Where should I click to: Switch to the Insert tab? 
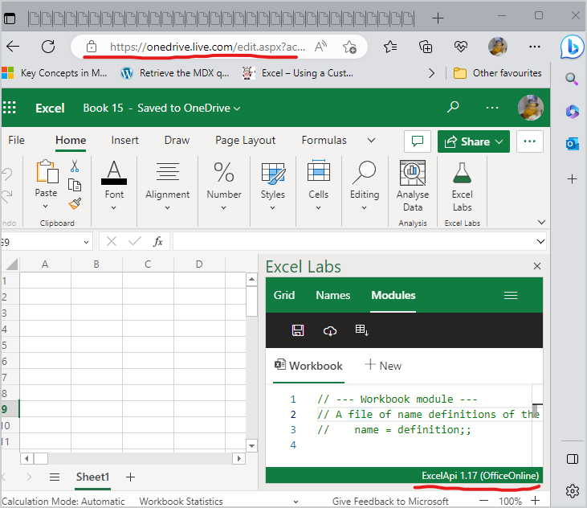point(124,140)
